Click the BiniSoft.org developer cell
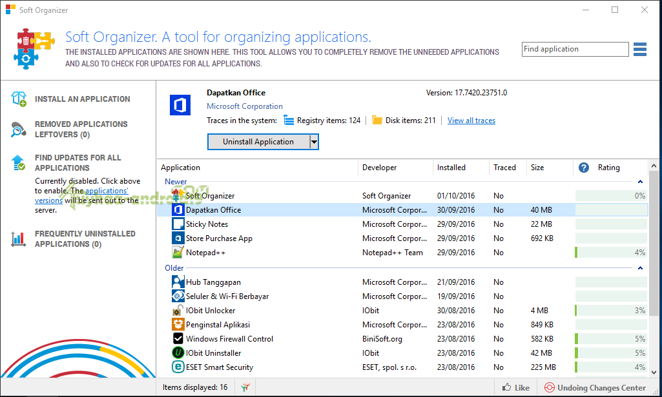 tap(382, 339)
